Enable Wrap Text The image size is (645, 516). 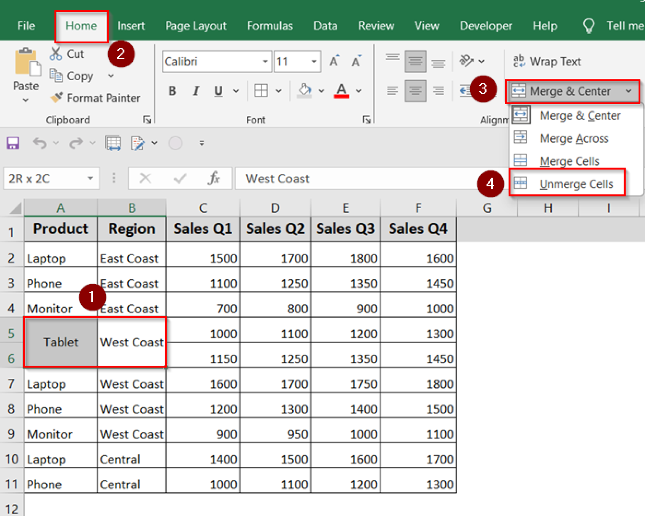click(546, 61)
